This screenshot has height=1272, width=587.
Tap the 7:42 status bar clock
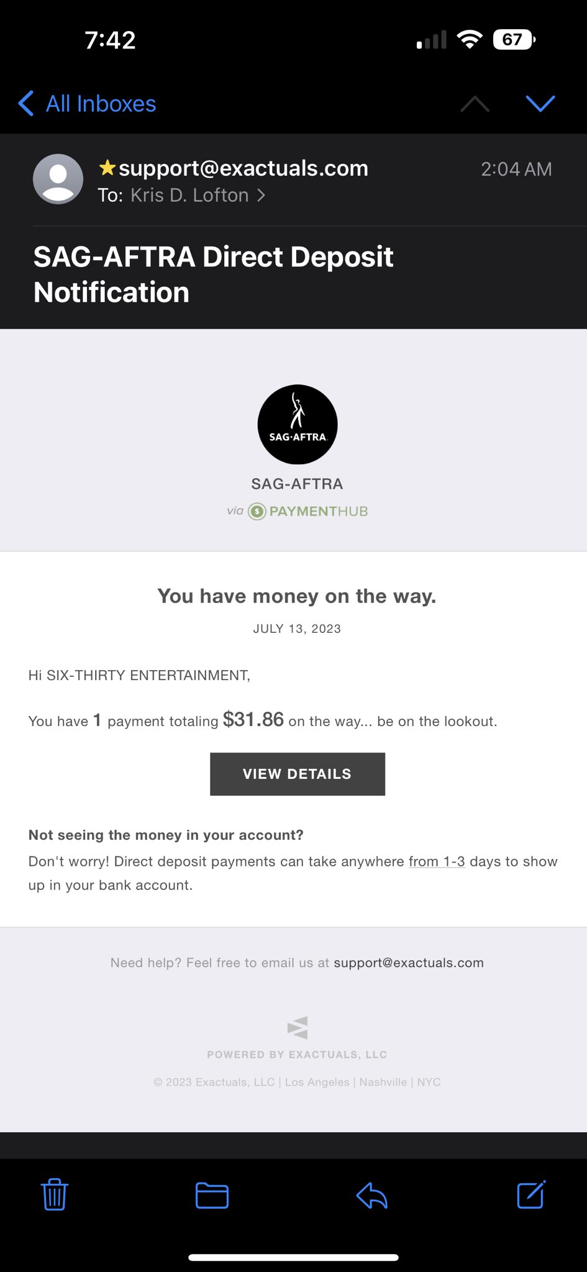click(x=110, y=40)
